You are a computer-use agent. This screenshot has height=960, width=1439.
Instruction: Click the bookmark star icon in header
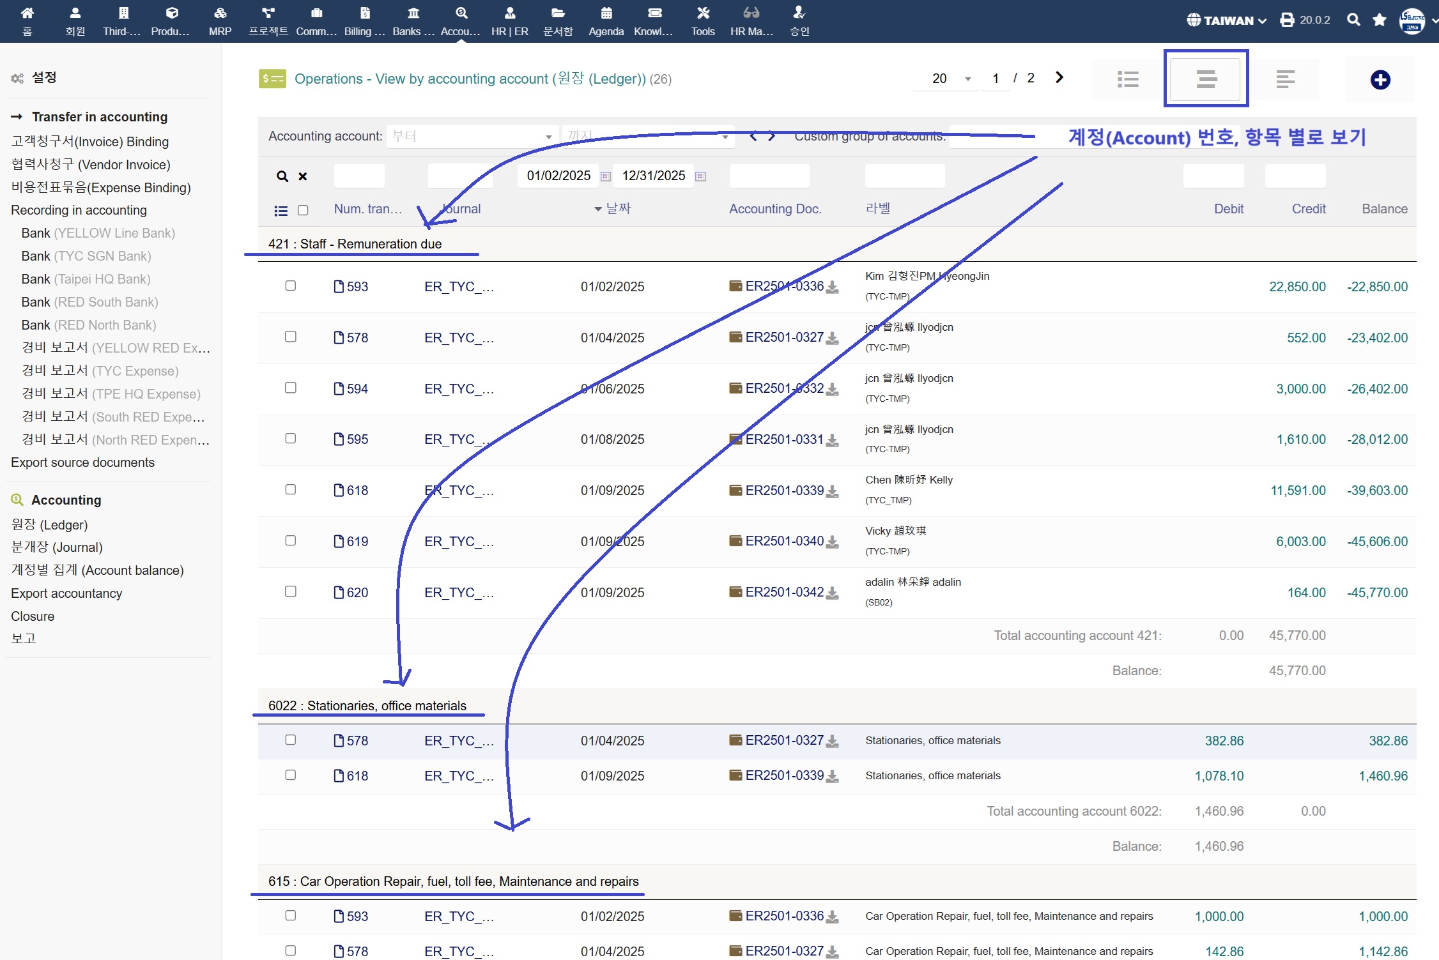pyautogui.click(x=1380, y=20)
